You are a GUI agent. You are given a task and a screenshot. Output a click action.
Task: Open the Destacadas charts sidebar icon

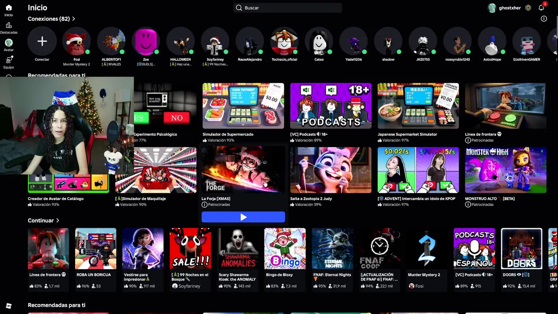click(9, 25)
